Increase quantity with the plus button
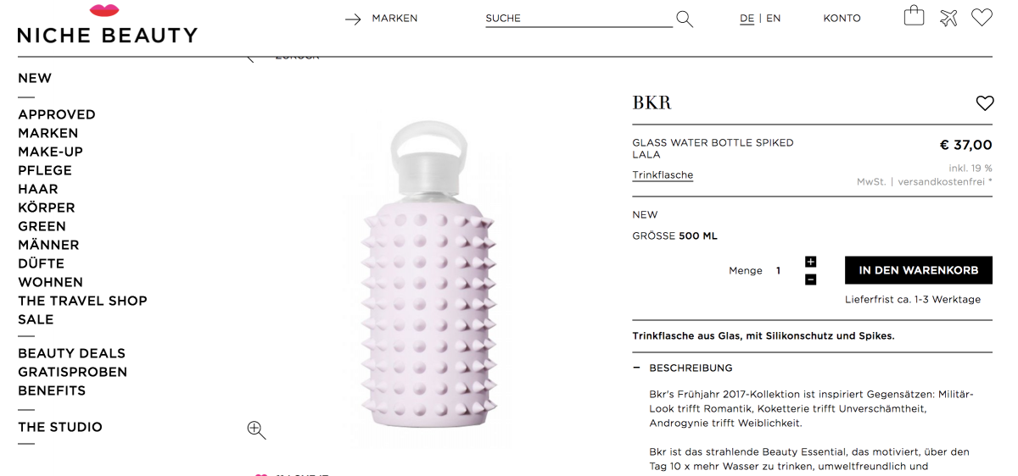This screenshot has height=476, width=1018. pyautogui.click(x=810, y=262)
